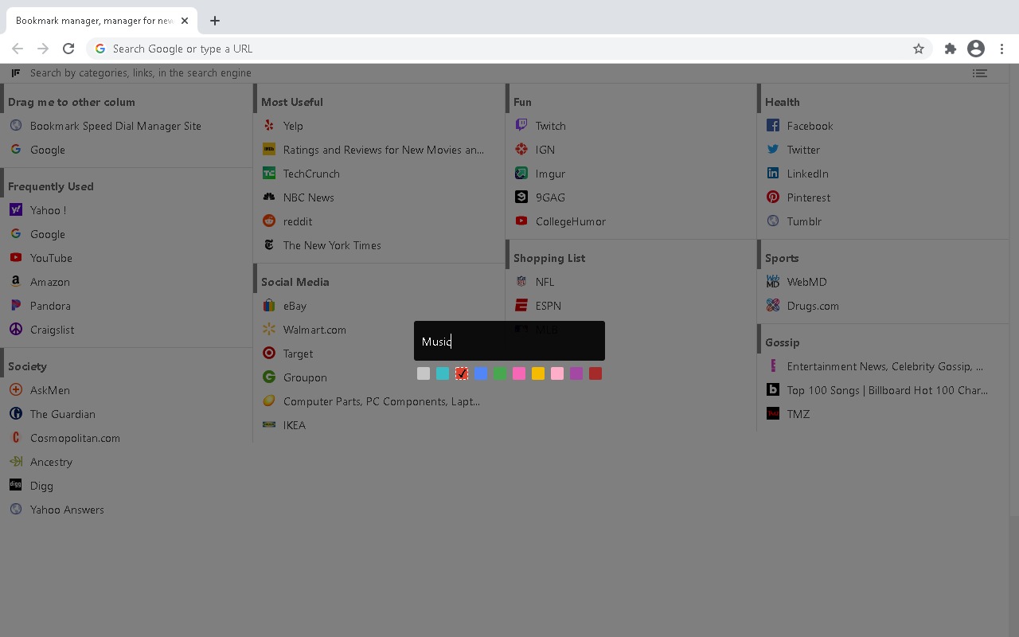
Task: Open the Chrome three-dot menu
Action: (1002, 49)
